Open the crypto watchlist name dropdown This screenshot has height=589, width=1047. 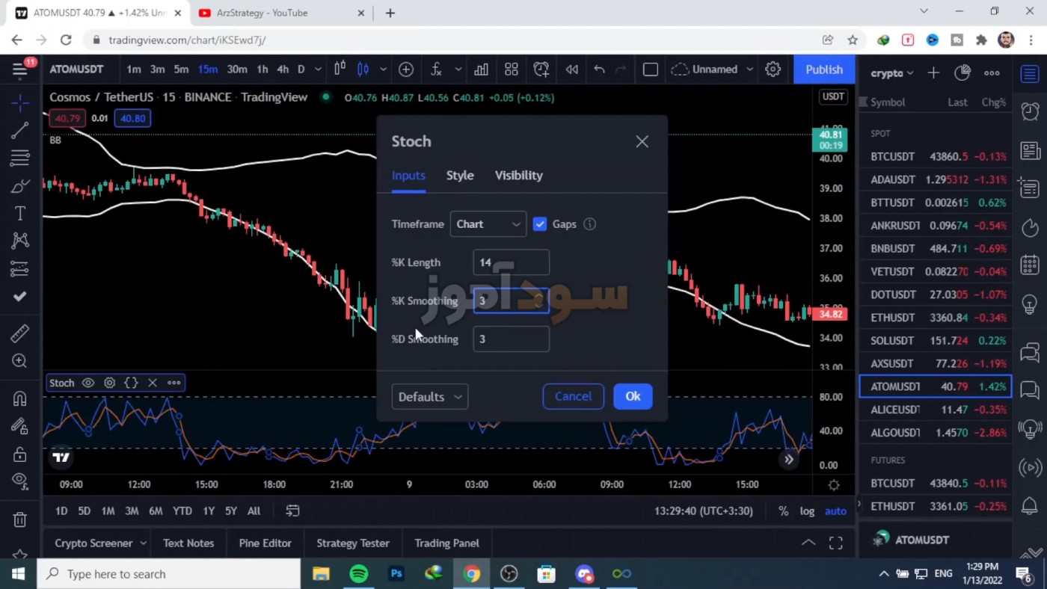(891, 73)
